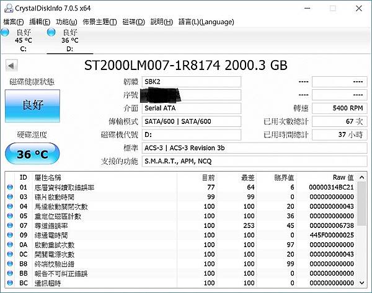This screenshot has width=372, height=293.
Task: Click the current value 77 in row 01
Action: pos(211,187)
